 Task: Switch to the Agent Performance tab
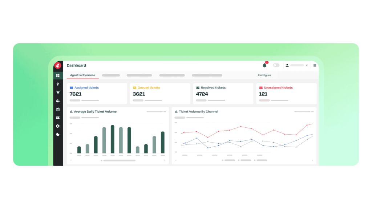(82, 75)
